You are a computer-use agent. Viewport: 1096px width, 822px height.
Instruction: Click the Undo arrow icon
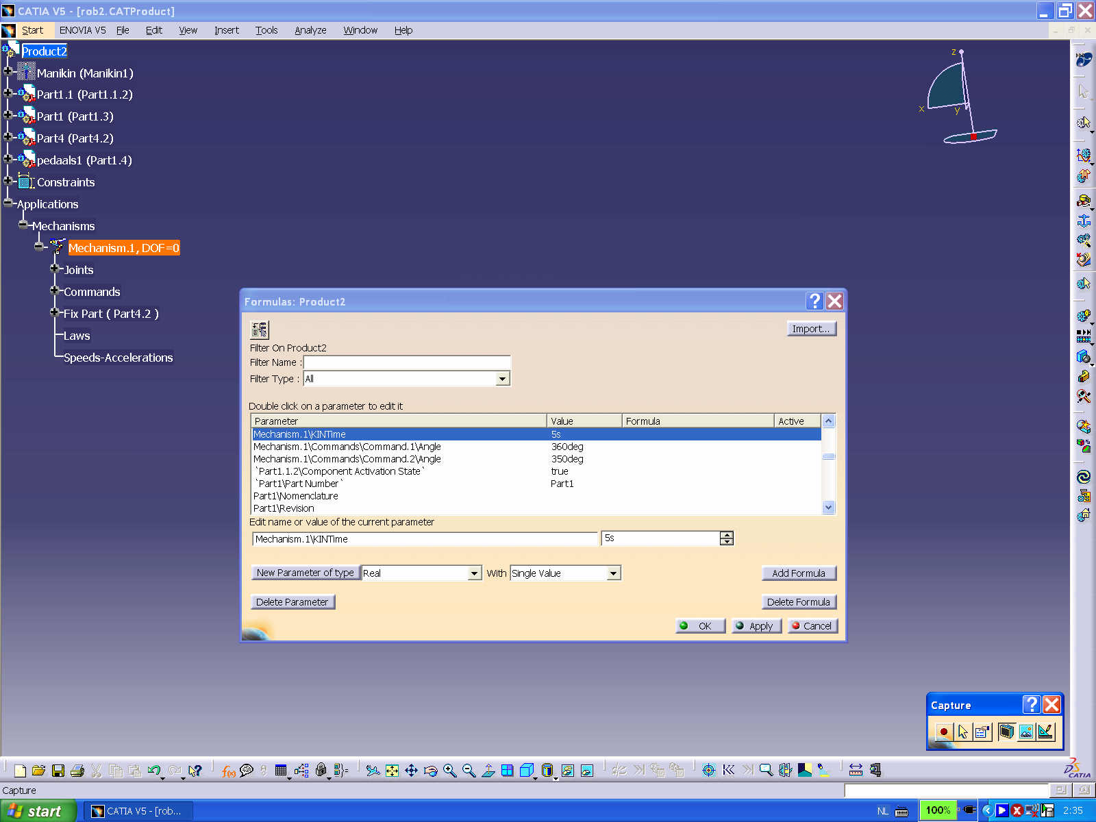point(154,771)
